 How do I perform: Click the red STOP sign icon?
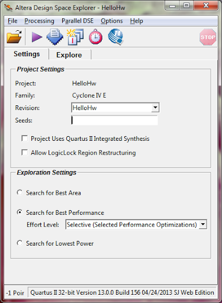pos(208,37)
